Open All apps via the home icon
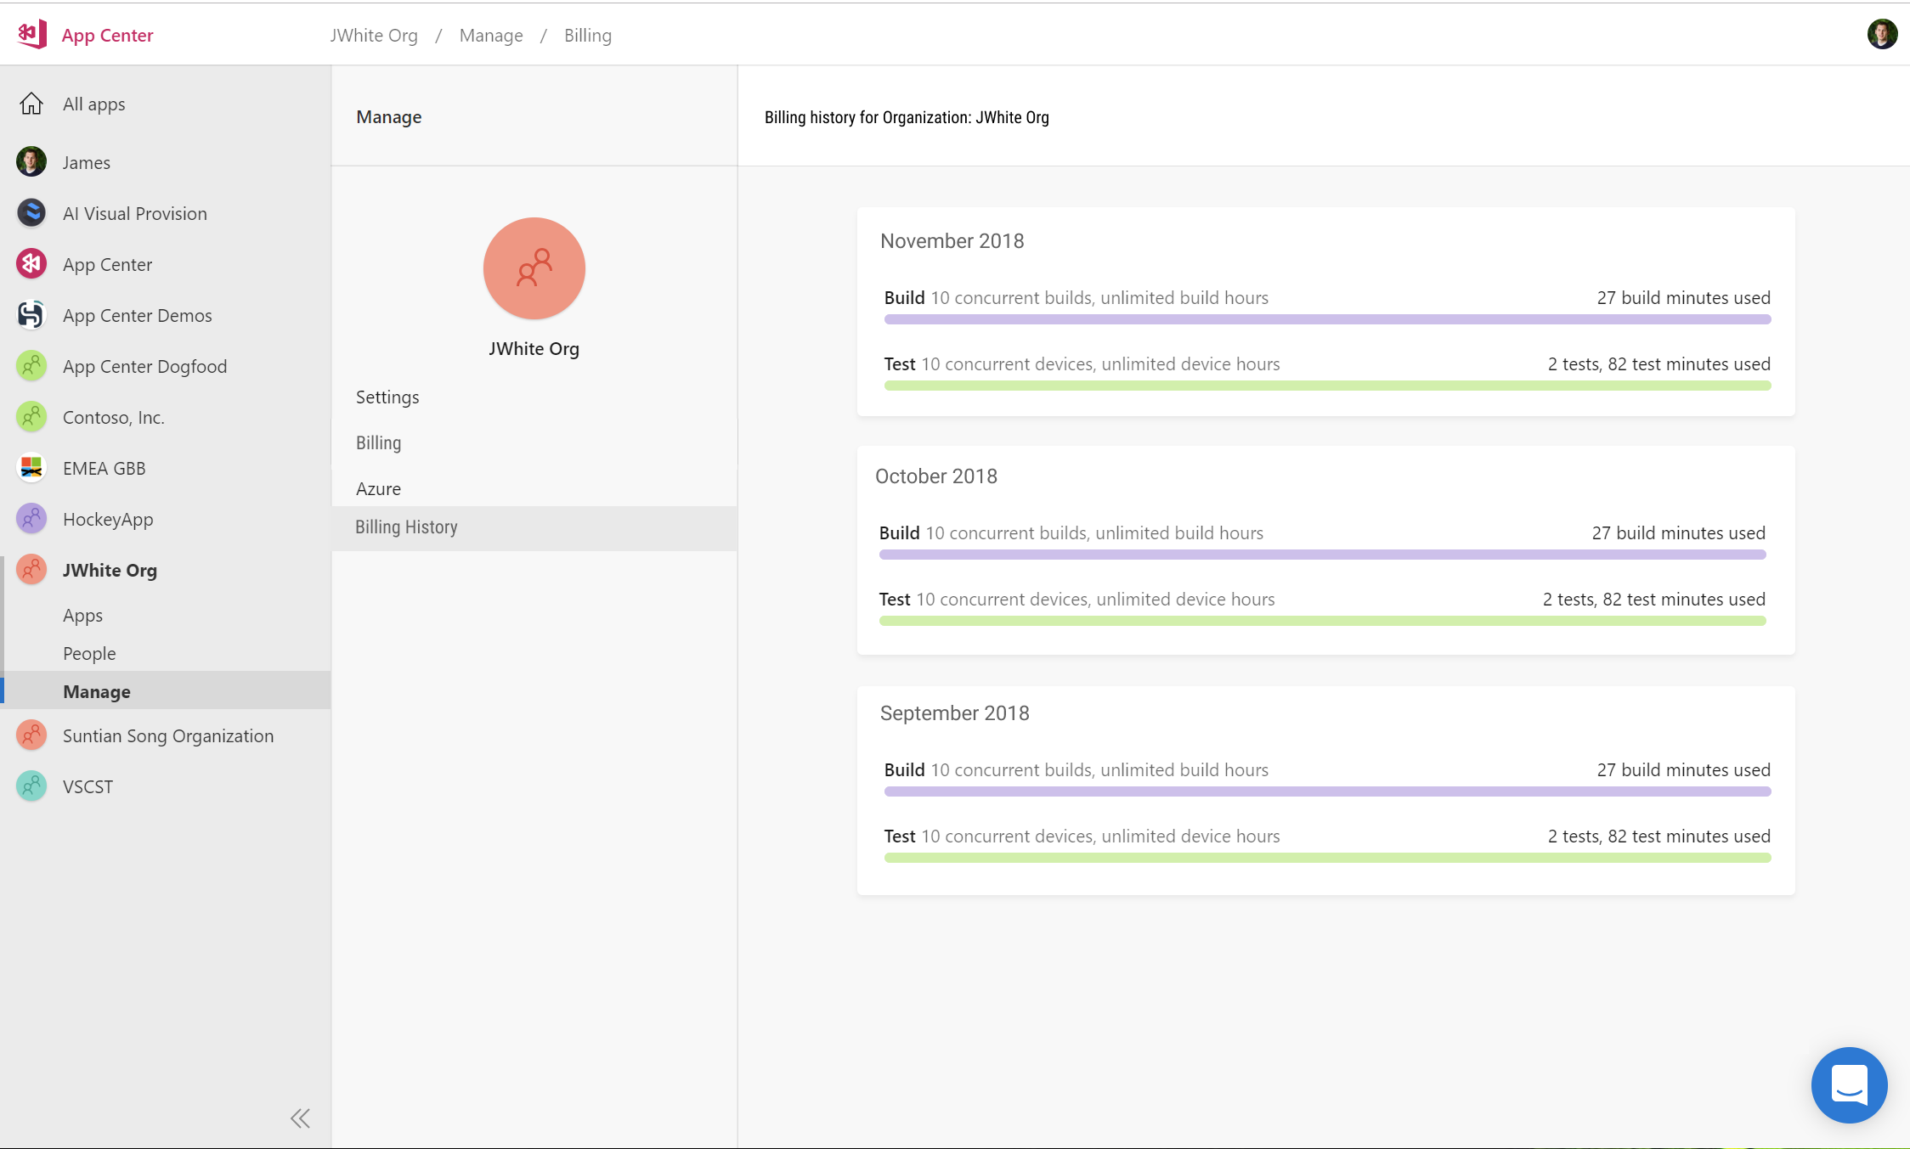1910x1149 pixels. (x=31, y=103)
